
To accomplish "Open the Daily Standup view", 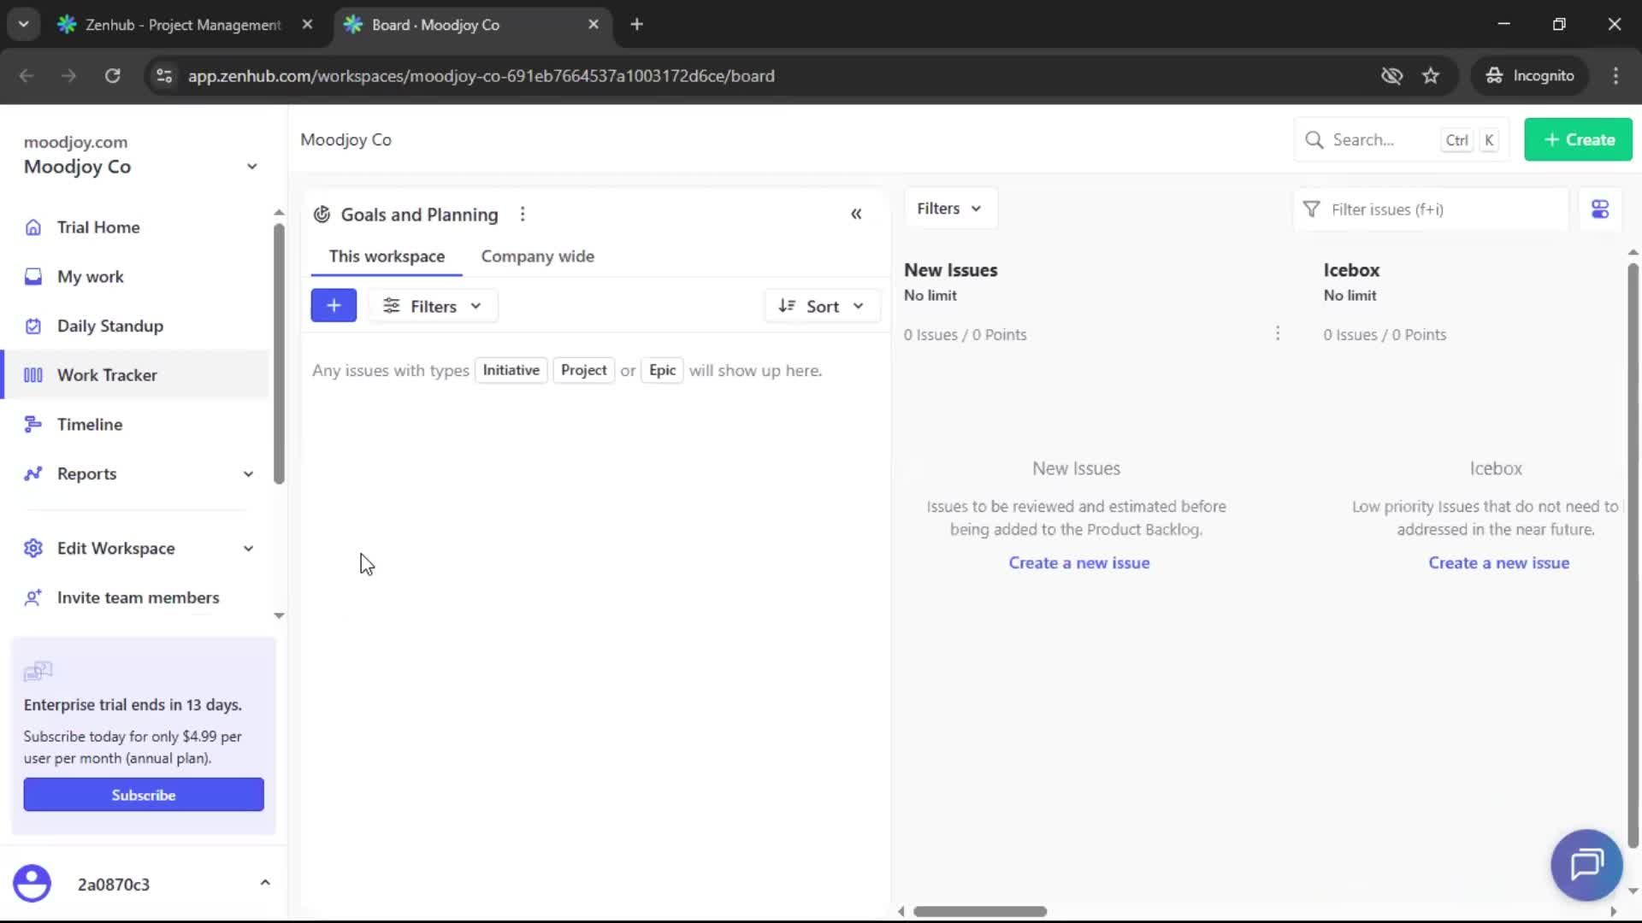I will point(109,326).
